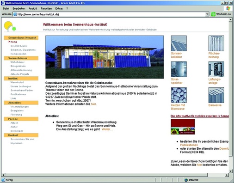Click Fertig status bar text

click(x=9, y=180)
